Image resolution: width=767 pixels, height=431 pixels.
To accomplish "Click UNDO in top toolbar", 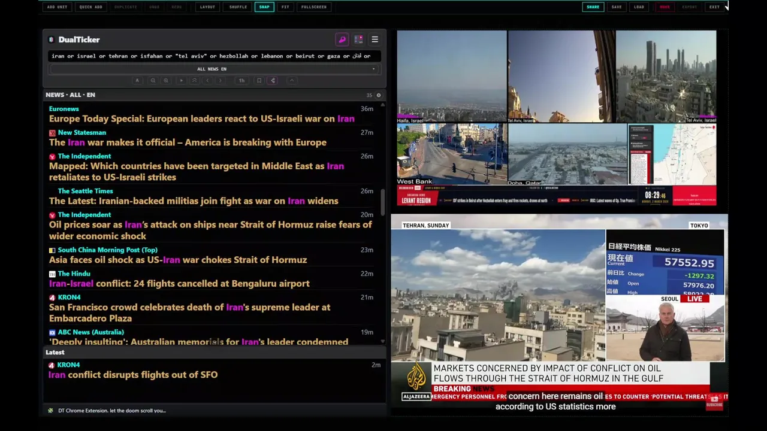I will point(155,7).
